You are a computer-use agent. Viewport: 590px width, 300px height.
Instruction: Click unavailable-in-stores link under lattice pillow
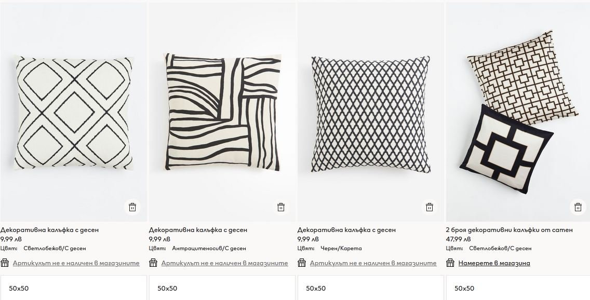(373, 263)
